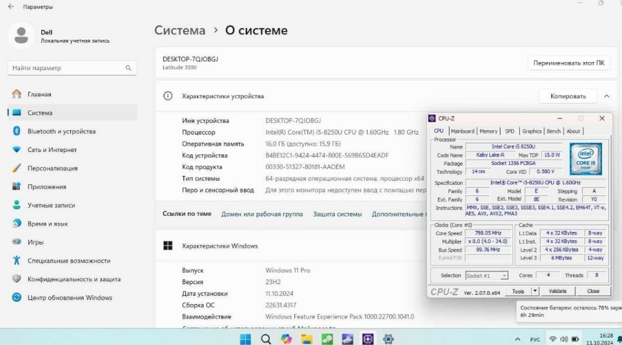Viewport: 622px width, 345px height.
Task: Open Время и язык settings
Action: pos(72,223)
